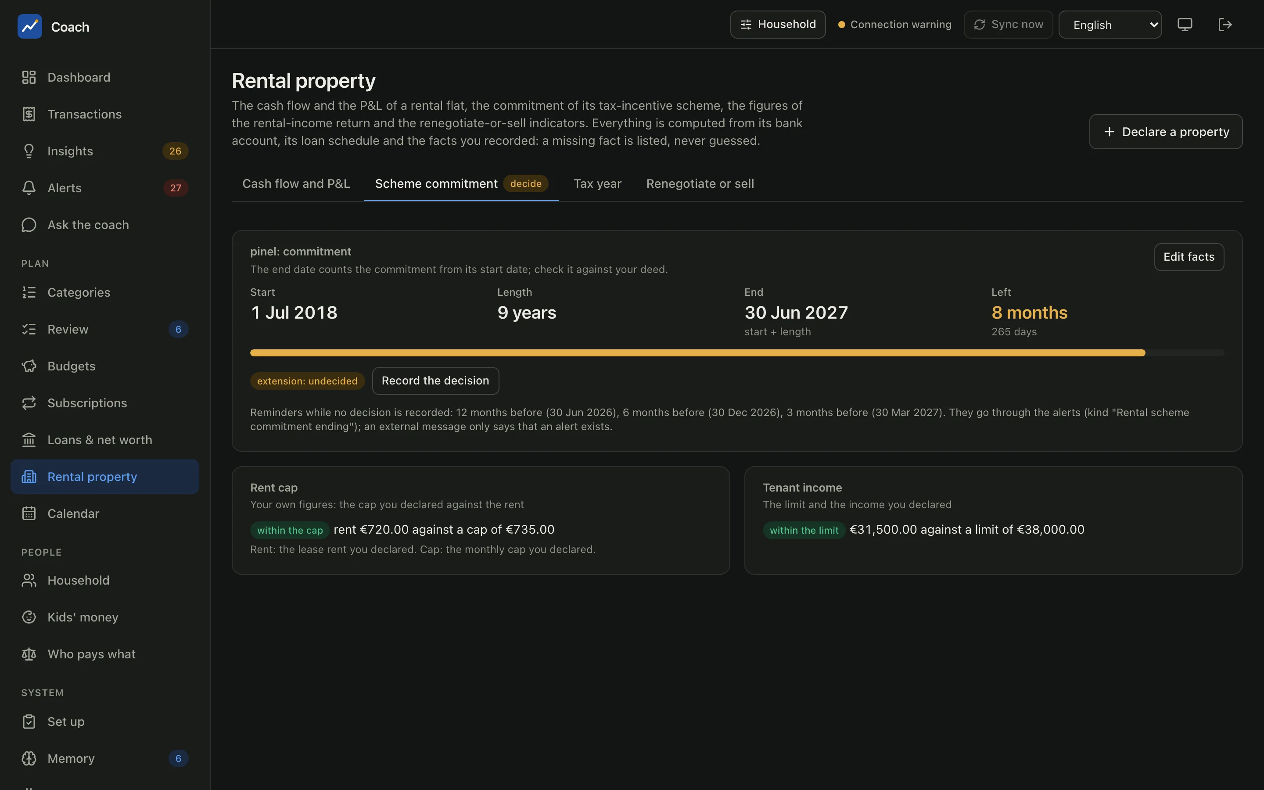
Task: Click the '8 months' left value
Action: pyautogui.click(x=1029, y=312)
